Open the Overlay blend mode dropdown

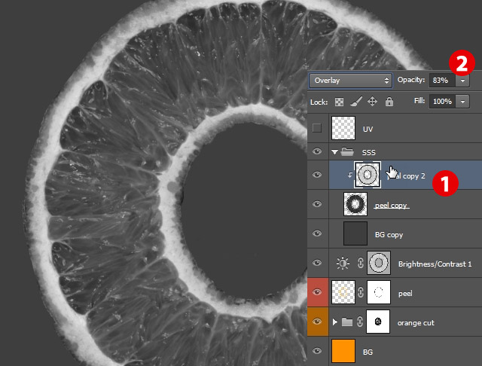click(350, 81)
